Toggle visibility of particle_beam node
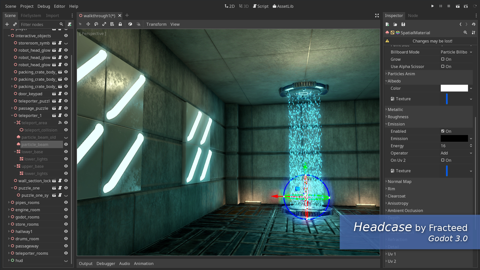The image size is (480, 270). pos(66,144)
